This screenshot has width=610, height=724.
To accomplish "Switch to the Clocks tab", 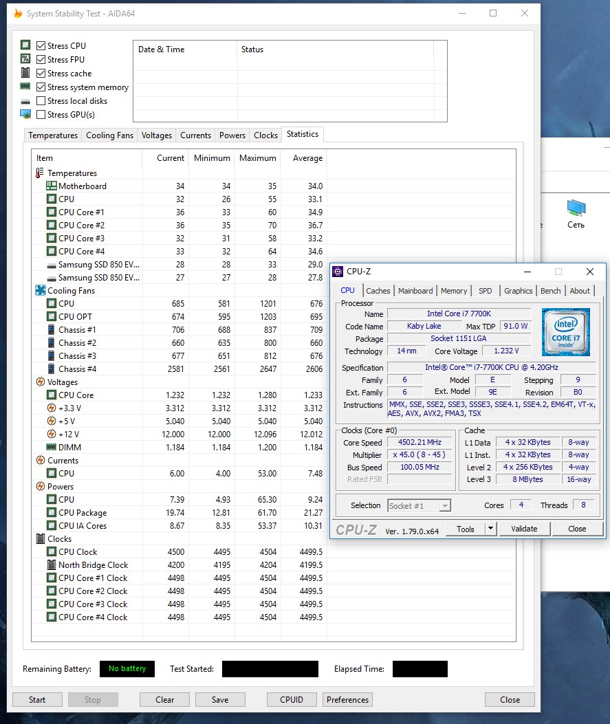I will 265,135.
